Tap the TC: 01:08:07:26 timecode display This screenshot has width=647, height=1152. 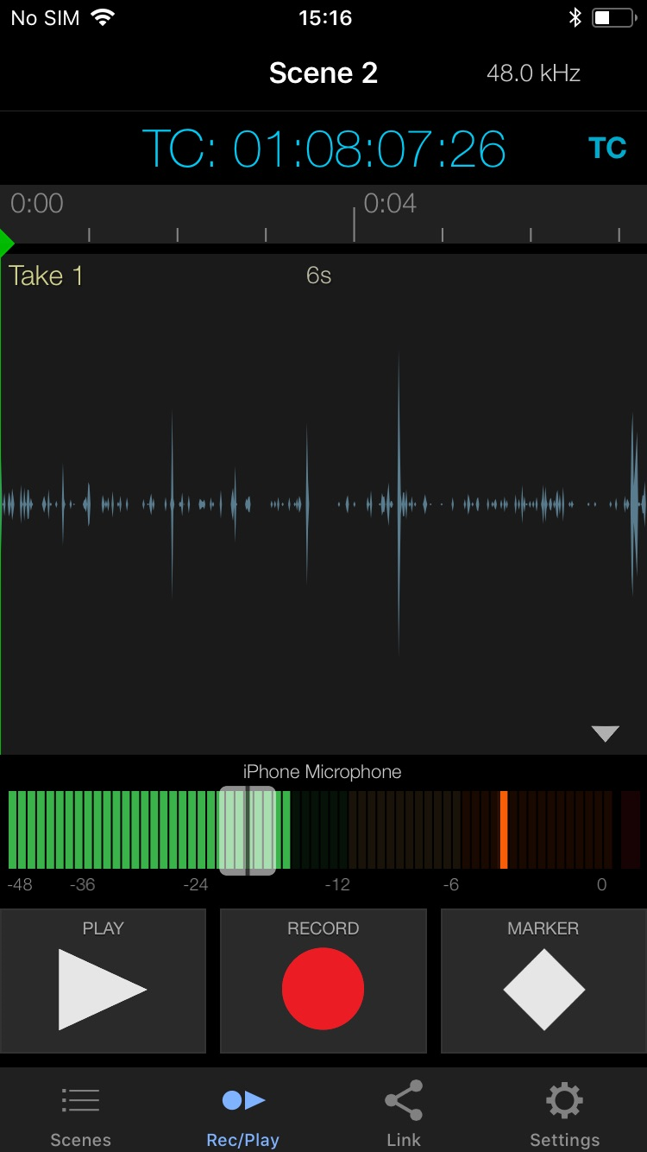pos(323,149)
